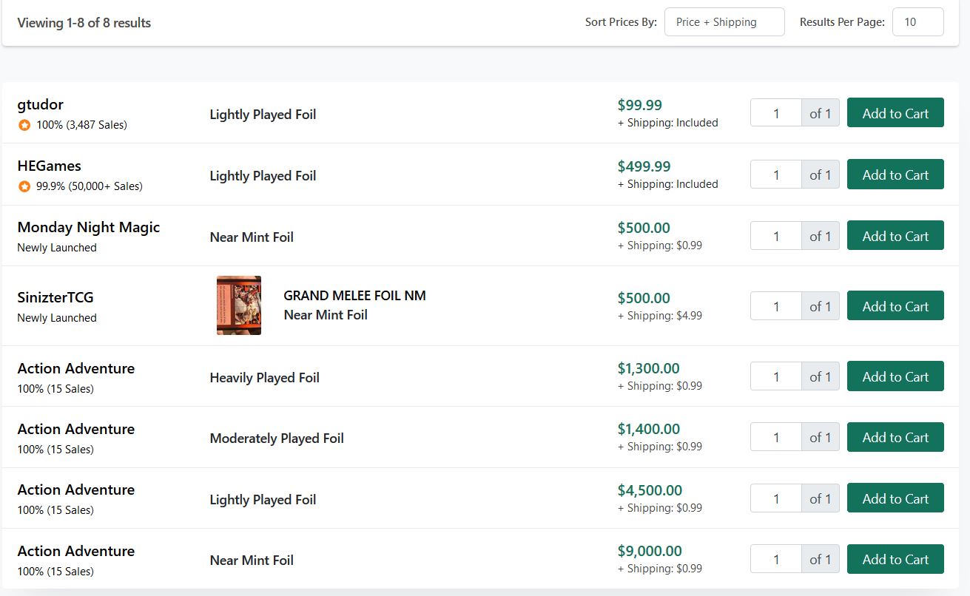Open the gtudor seller link
Image resolution: width=970 pixels, height=596 pixels.
tap(41, 104)
